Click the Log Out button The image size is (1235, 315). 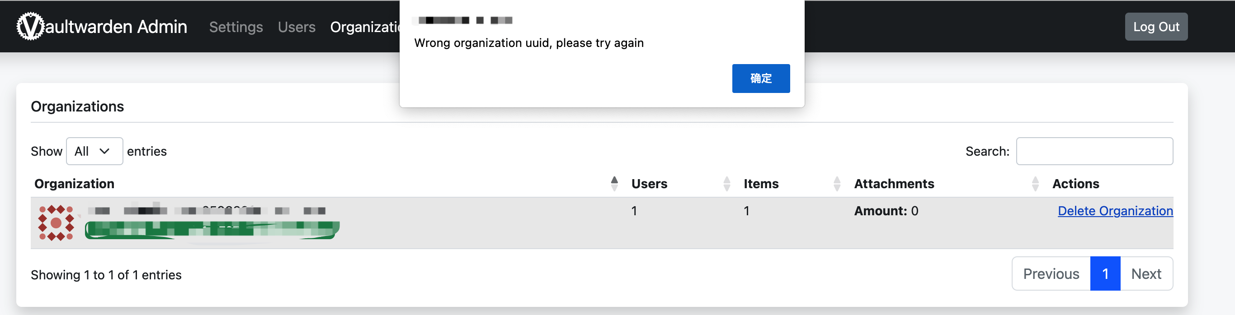point(1156,26)
